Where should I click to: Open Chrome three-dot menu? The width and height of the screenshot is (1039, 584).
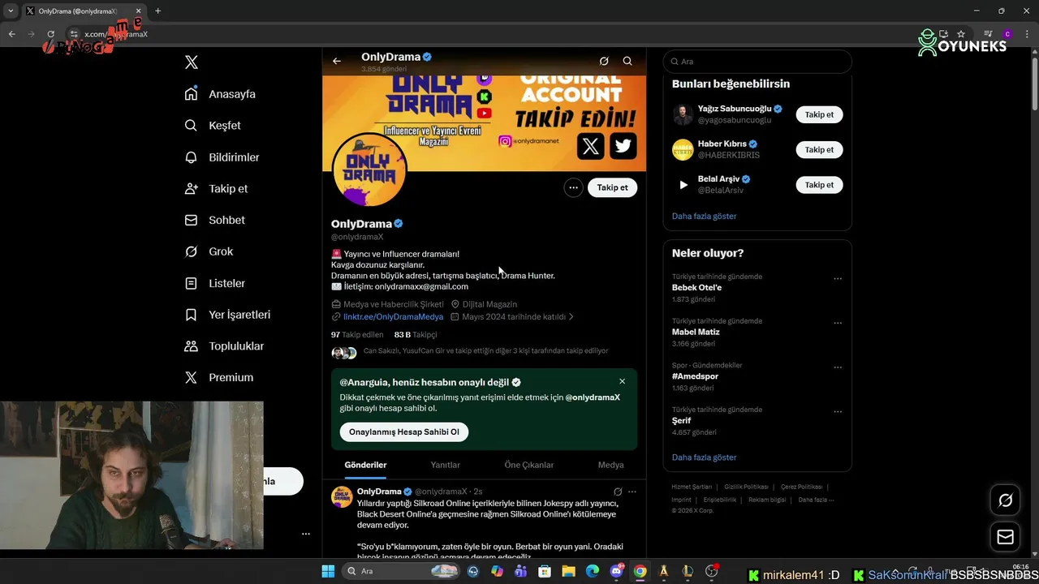1027,34
